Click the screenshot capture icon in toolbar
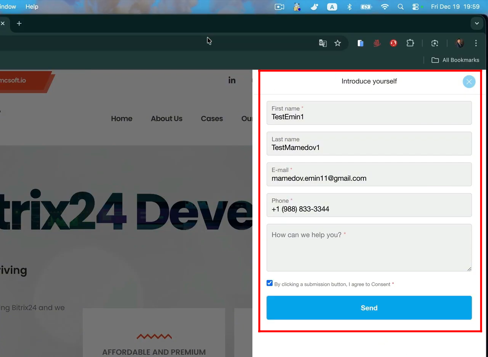Viewport: 488px width, 357px height. click(x=435, y=43)
